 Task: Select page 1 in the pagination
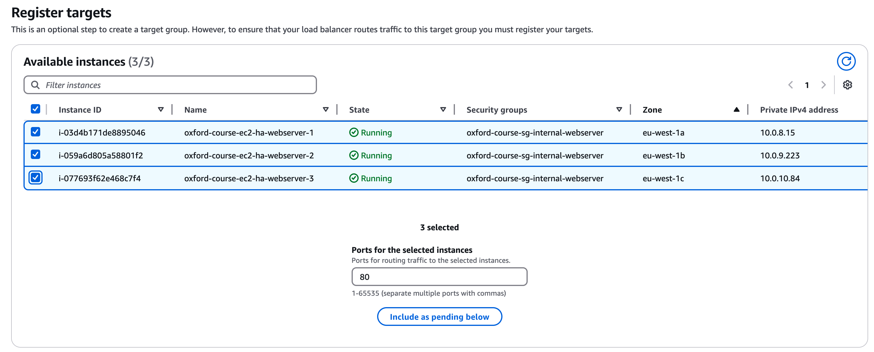tap(807, 85)
